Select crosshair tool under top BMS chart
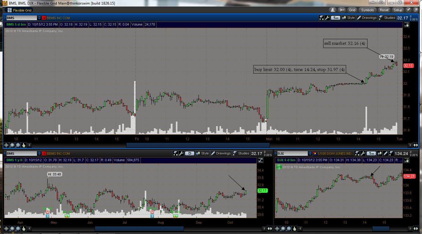This screenshot has height=234, width=422. point(6,145)
